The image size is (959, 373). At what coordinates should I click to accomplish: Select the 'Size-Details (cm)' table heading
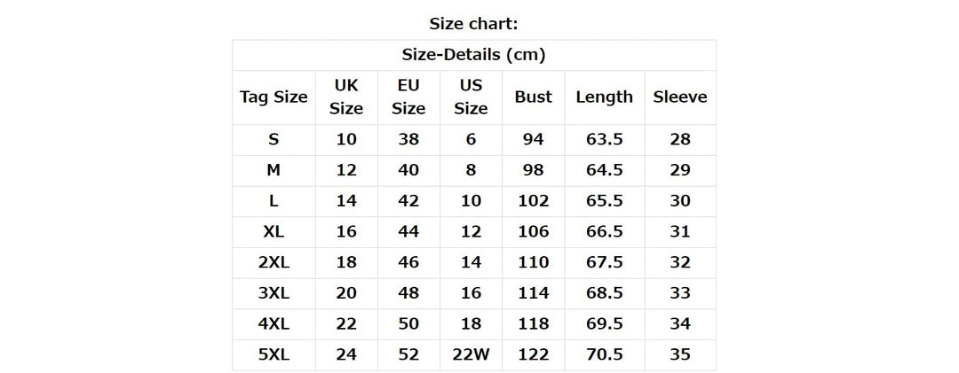coord(473,55)
